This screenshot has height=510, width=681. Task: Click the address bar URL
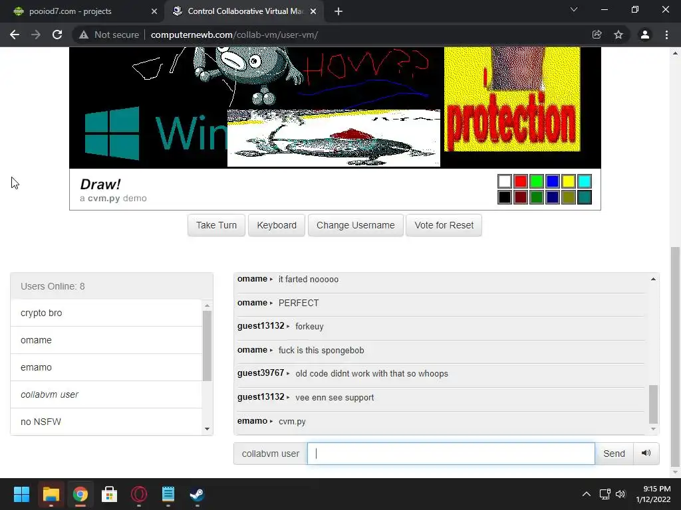[234, 35]
